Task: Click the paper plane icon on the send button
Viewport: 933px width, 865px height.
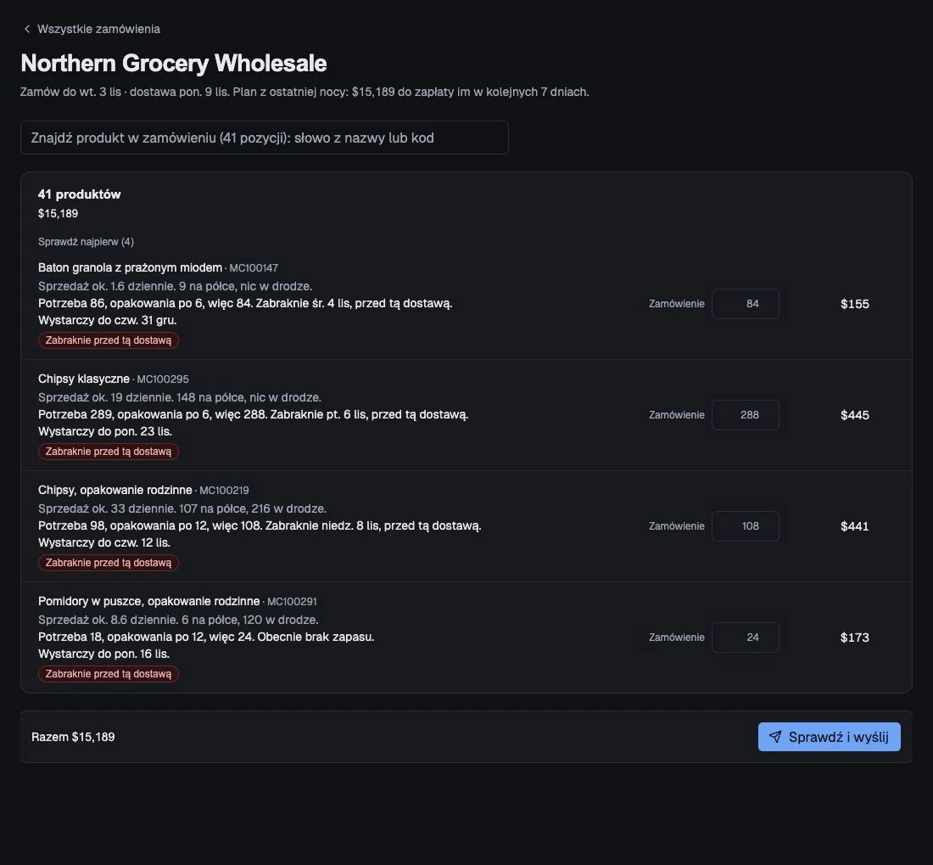Action: (774, 737)
